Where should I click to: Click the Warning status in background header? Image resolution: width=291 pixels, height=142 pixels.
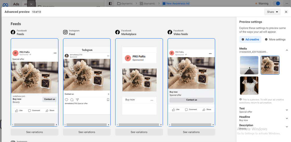pyautogui.click(x=262, y=3)
